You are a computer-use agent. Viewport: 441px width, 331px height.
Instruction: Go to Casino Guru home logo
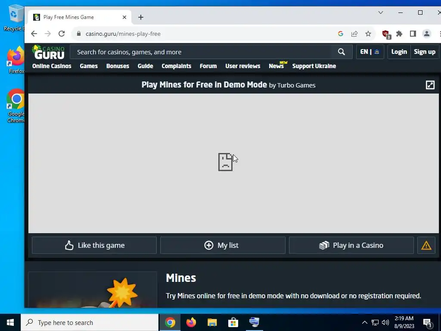click(x=48, y=52)
